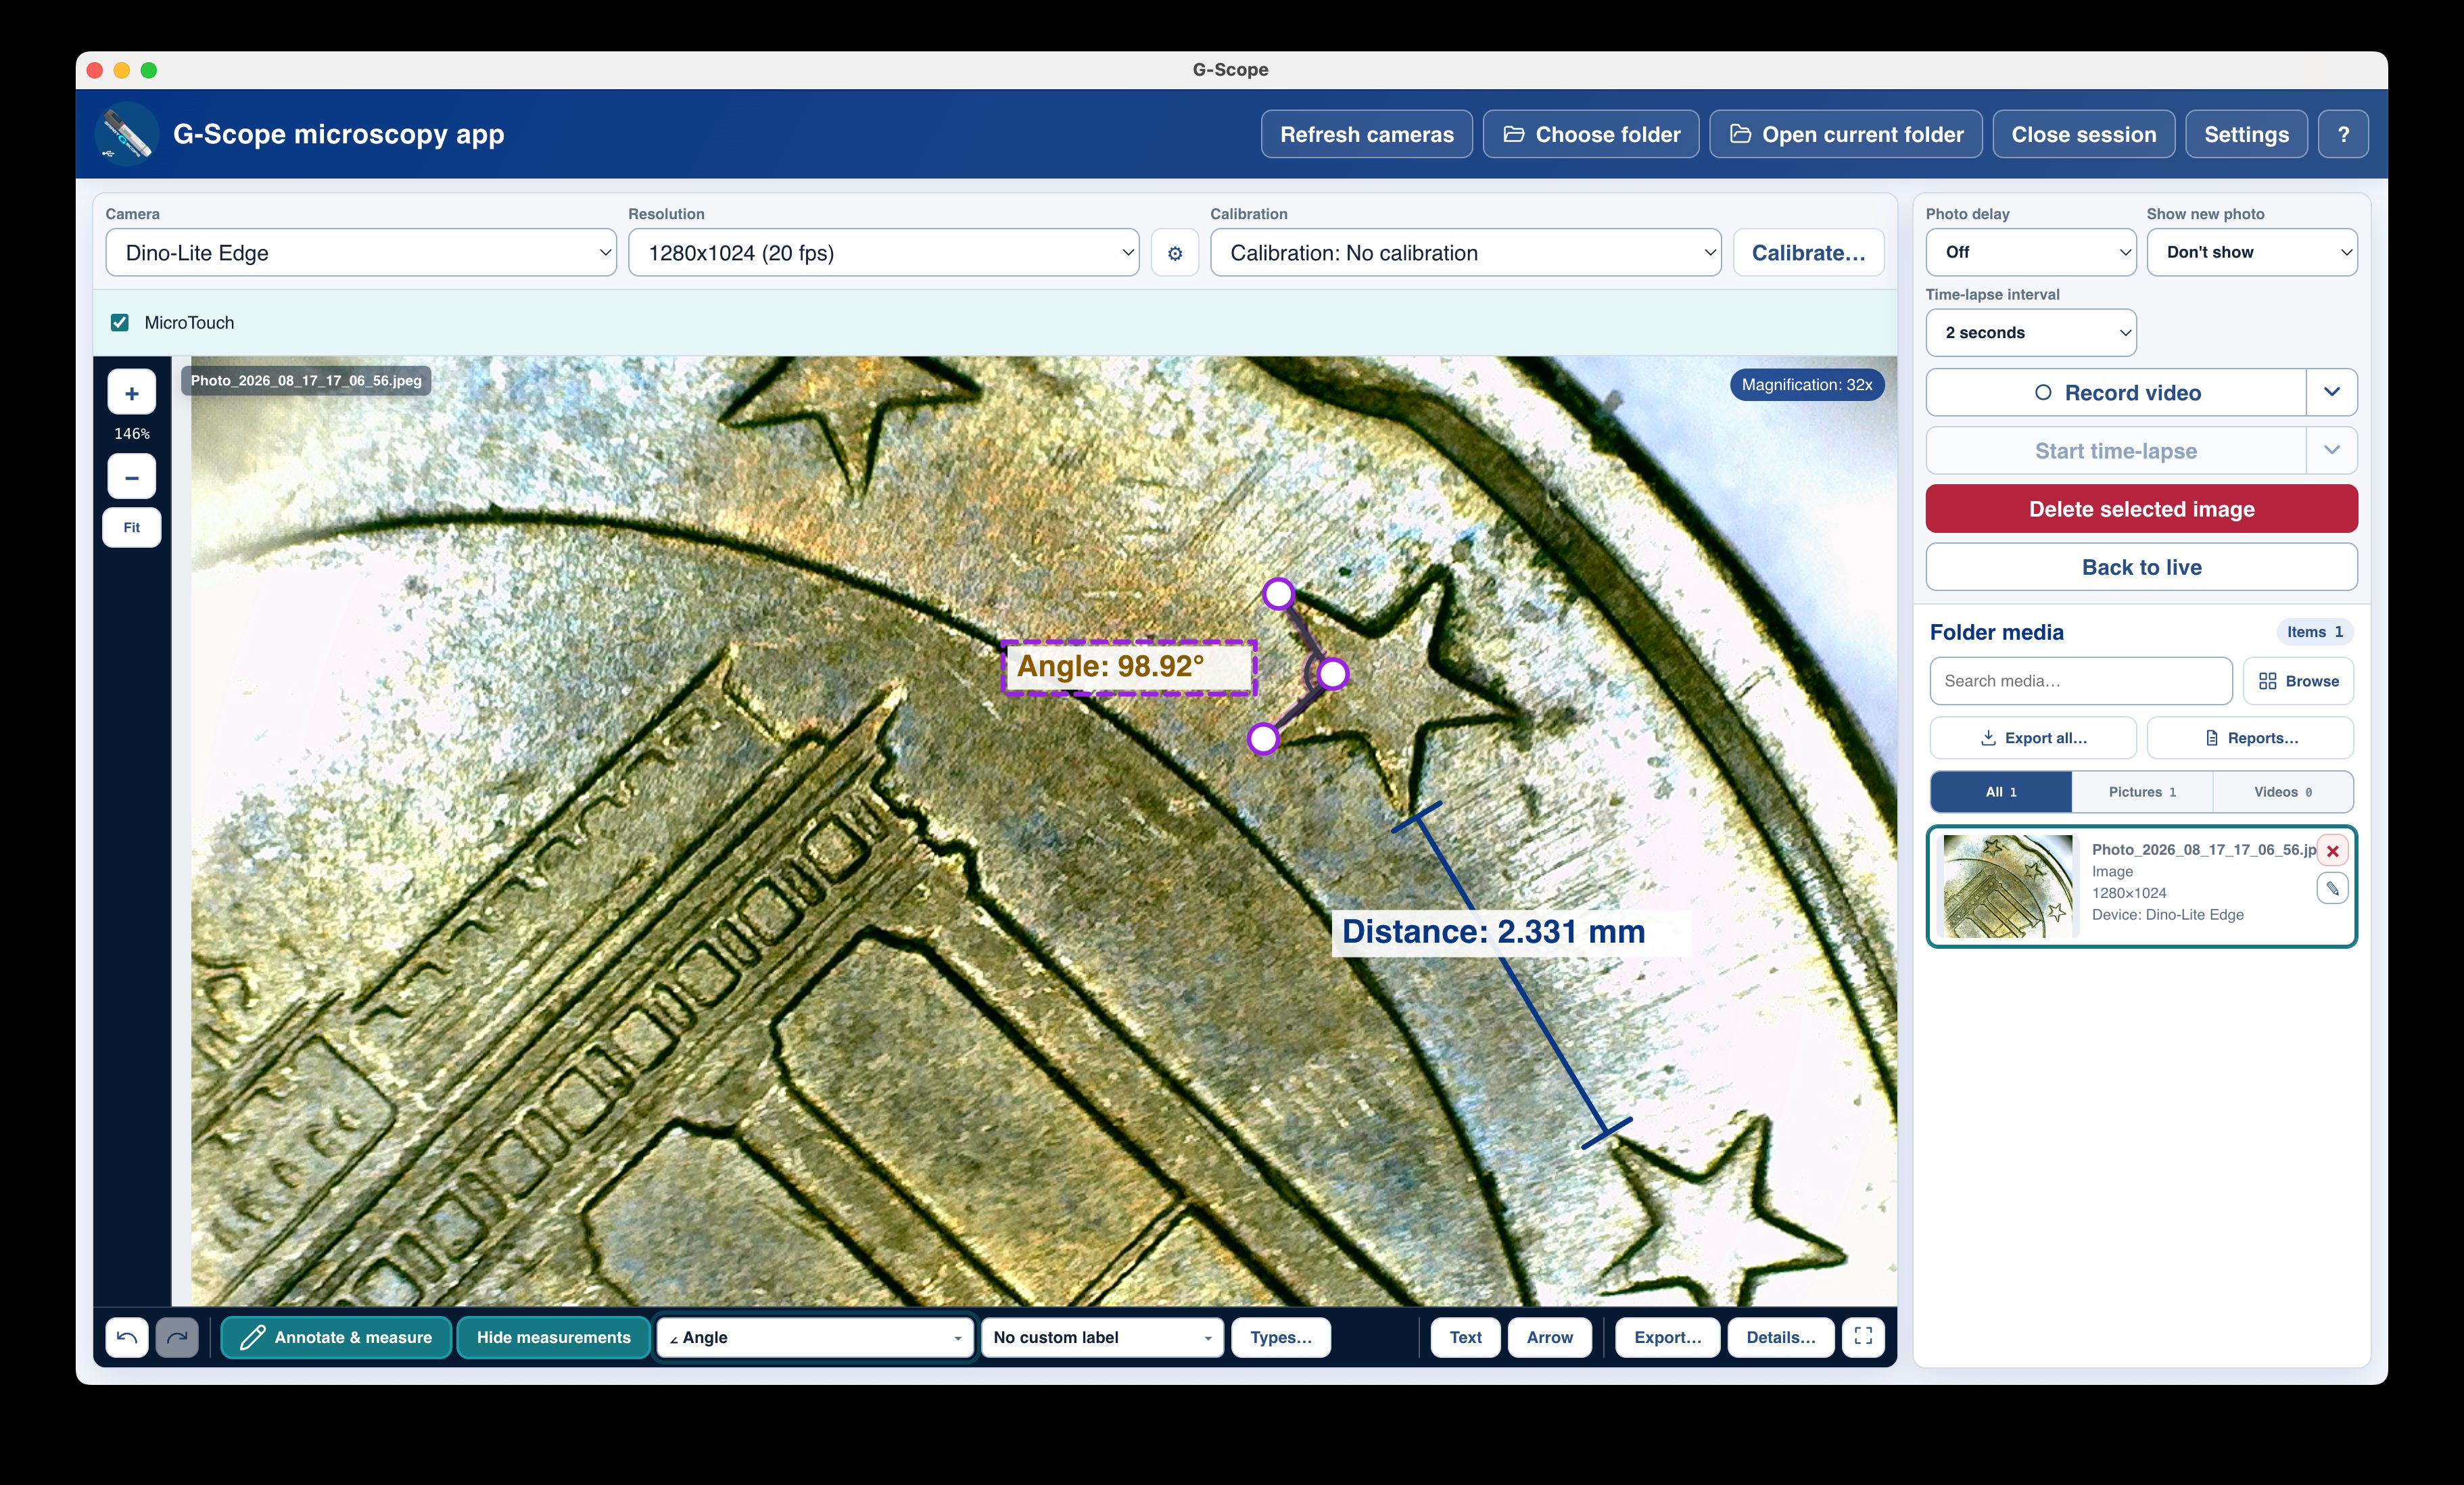Open the Camera dropdown Dino-Lite Edge

click(361, 253)
